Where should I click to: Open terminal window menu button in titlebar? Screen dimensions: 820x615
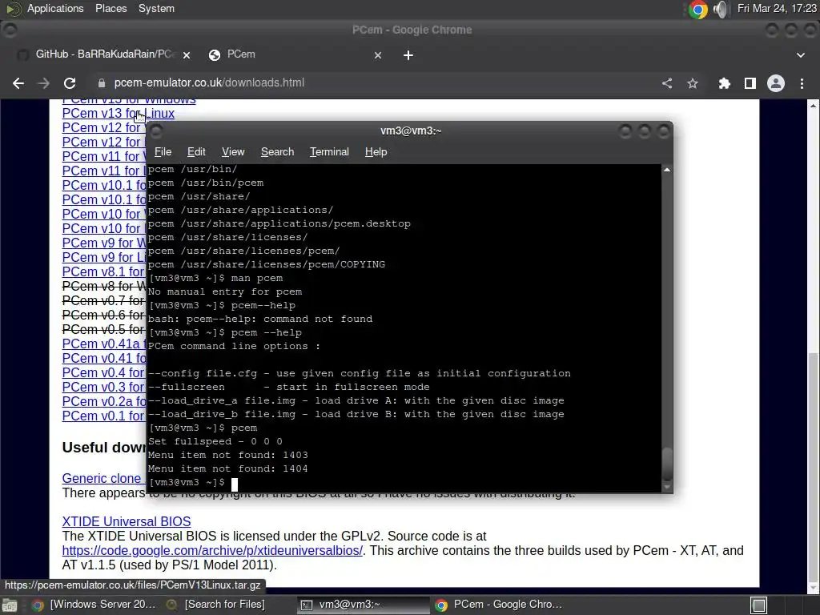[156, 131]
